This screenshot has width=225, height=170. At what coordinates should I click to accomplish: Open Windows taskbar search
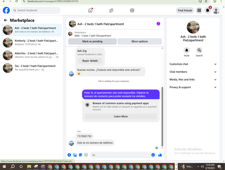(x=13, y=166)
